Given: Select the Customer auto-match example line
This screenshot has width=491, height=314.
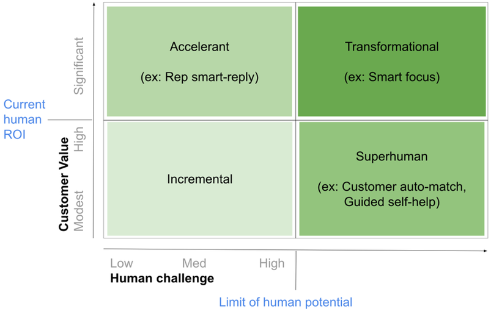Looking at the screenshot, I should [x=392, y=187].
